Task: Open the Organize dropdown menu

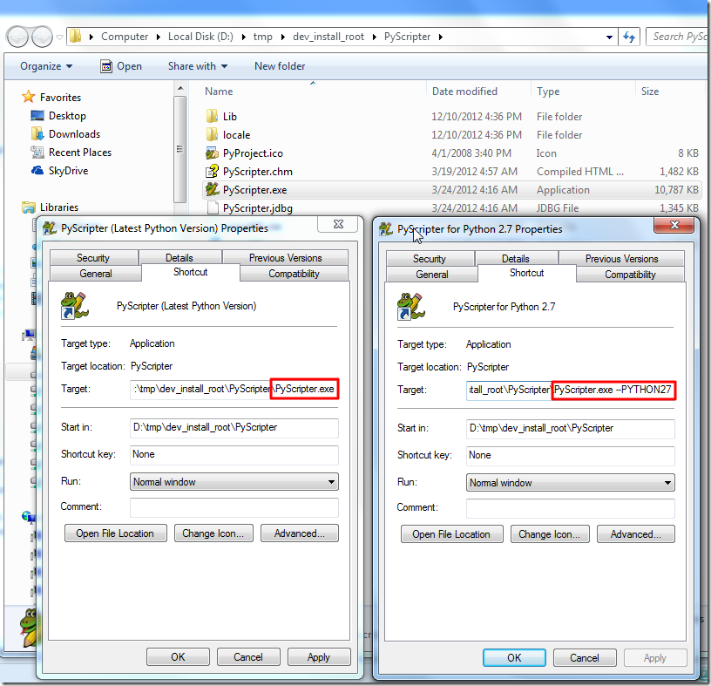Action: pyautogui.click(x=46, y=66)
